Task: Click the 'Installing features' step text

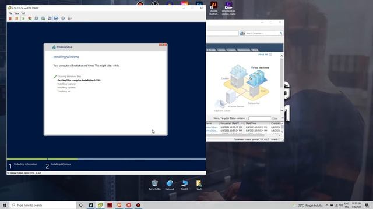Action: point(66,84)
